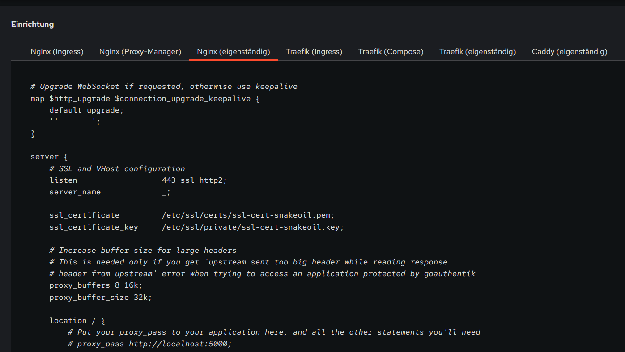Open the Nginx (Ingress) tab
The image size is (625, 352).
coord(57,52)
